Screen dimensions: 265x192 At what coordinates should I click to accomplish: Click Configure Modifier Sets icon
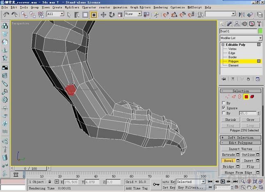258,79
